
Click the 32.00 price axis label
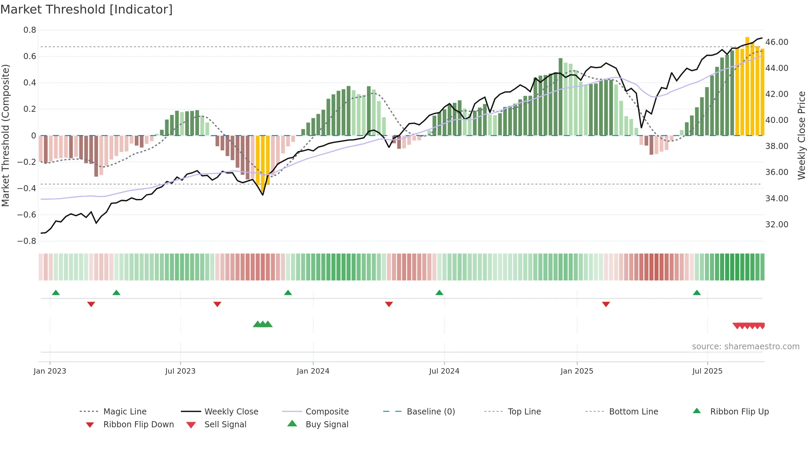click(x=777, y=224)
